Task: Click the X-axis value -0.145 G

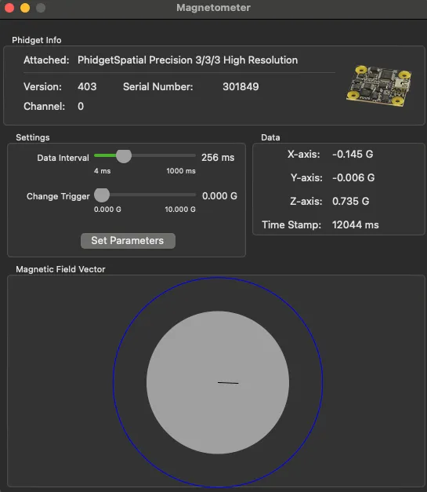Action: tap(353, 154)
